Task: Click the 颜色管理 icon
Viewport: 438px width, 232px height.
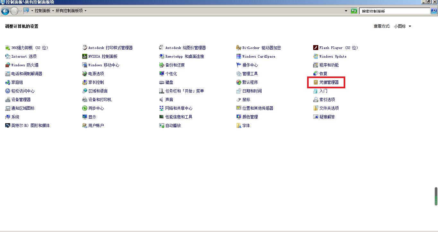Action: coord(239,117)
